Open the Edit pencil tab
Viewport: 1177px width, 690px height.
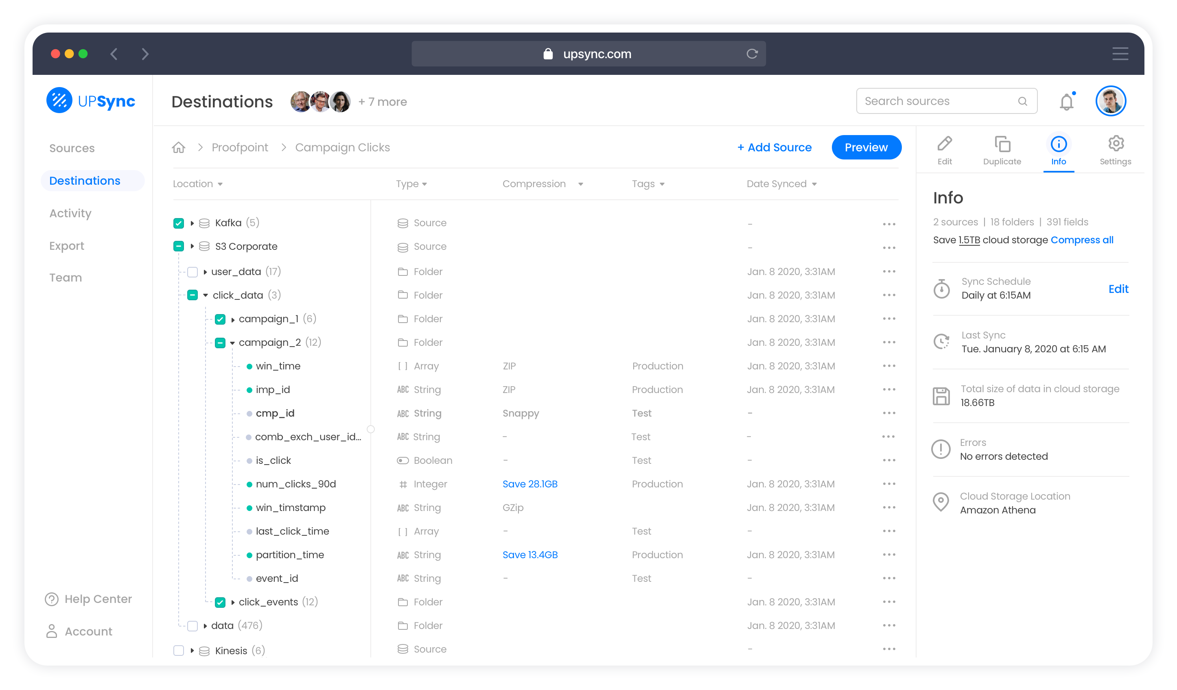944,150
